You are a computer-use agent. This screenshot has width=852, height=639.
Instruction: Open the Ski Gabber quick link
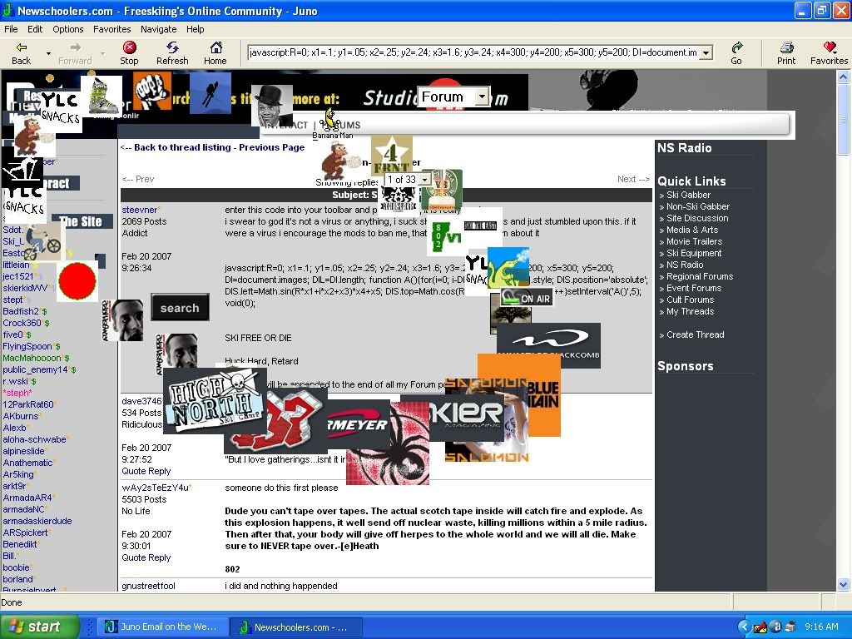click(x=691, y=194)
